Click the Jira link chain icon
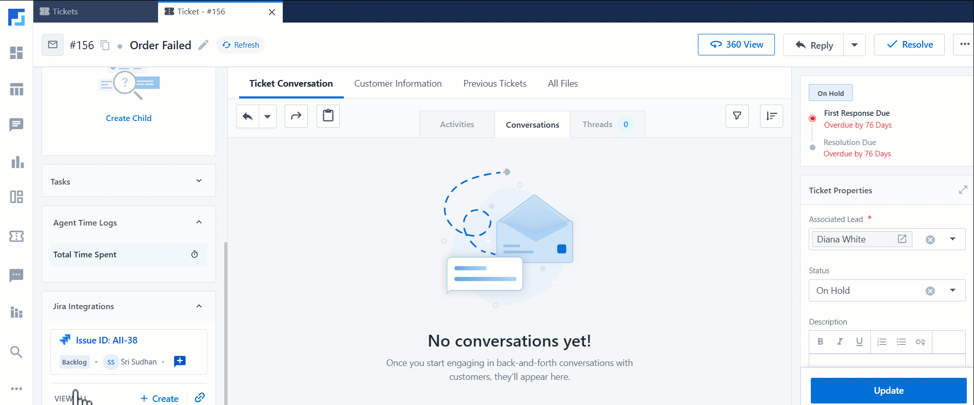 coord(200,398)
